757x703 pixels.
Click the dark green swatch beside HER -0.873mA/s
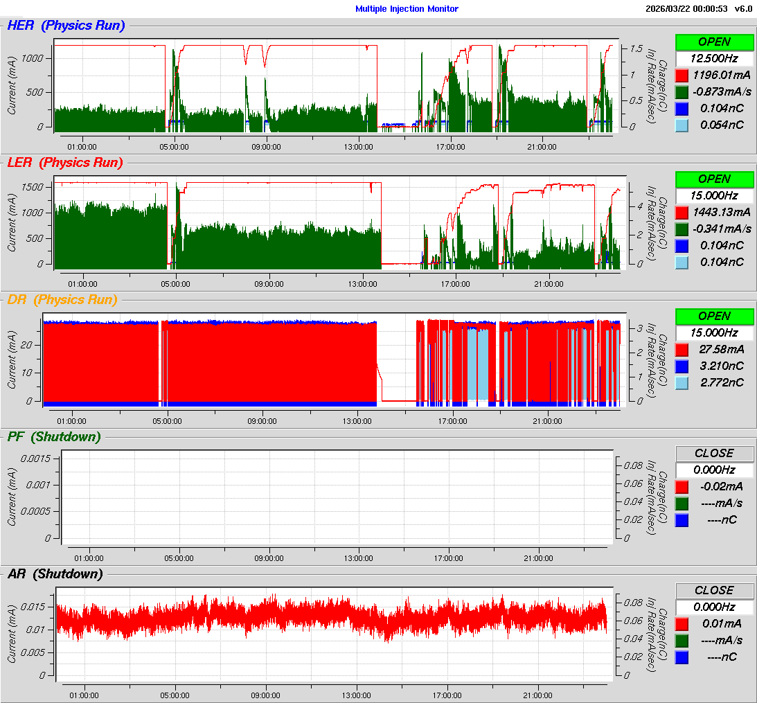click(x=682, y=91)
